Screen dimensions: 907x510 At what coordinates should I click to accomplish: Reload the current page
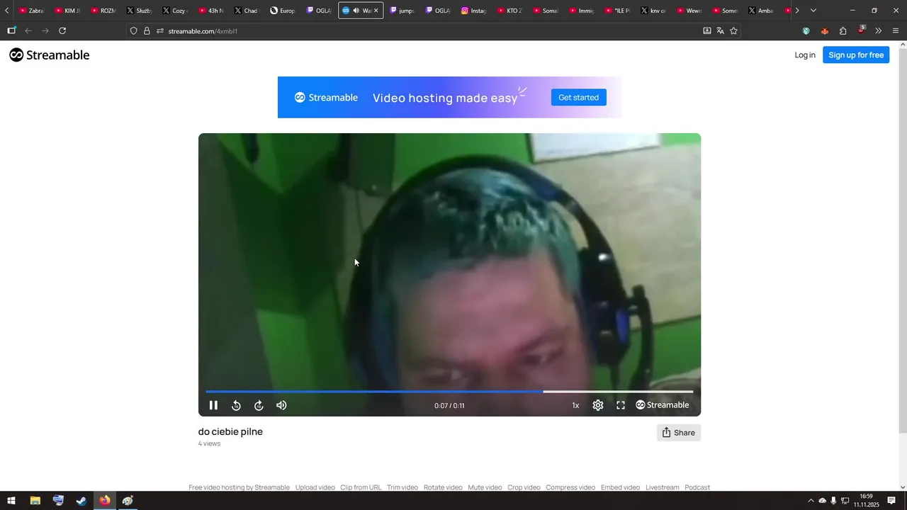tap(62, 30)
